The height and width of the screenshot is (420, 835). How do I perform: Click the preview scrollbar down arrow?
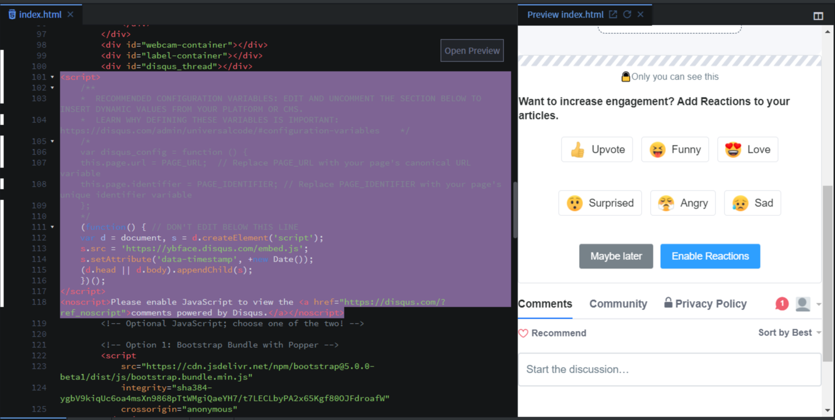[x=827, y=410]
